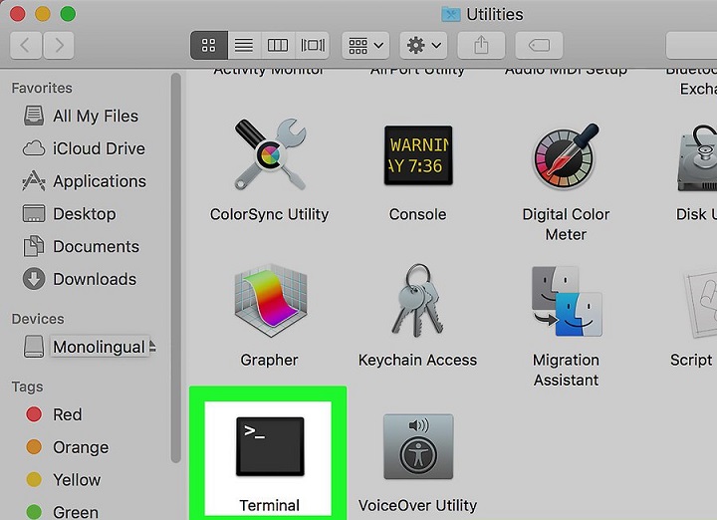Switch to icon view
Viewport: 717px width, 520px height.
click(x=209, y=45)
